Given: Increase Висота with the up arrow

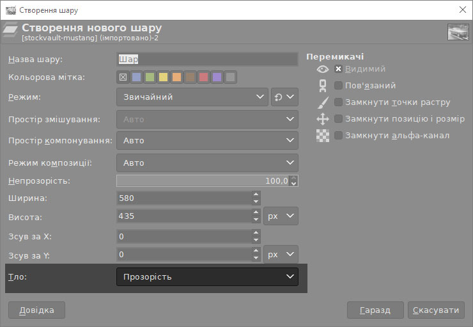Looking at the screenshot, I should pos(256,212).
